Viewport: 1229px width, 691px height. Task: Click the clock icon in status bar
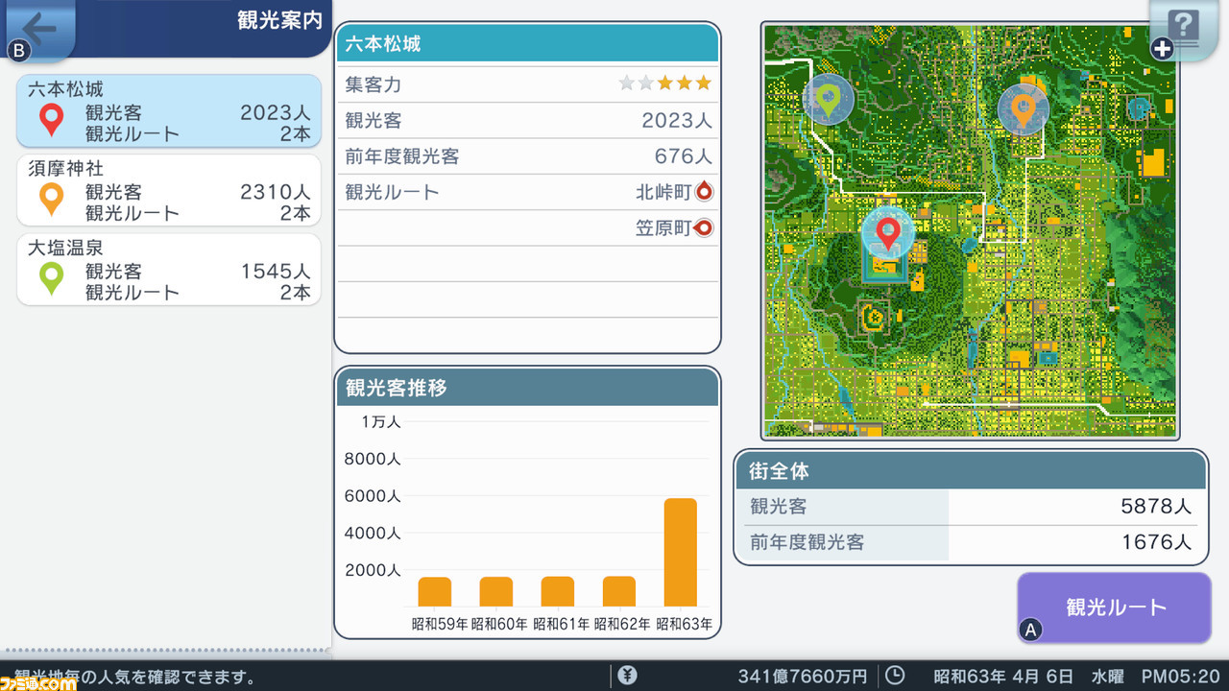894,676
